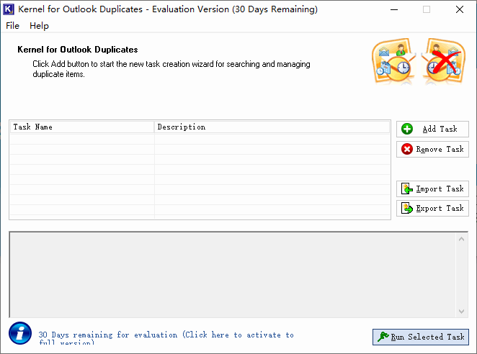Click the blue info icon at bottom left
The height and width of the screenshot is (354, 477).
pyautogui.click(x=20, y=333)
